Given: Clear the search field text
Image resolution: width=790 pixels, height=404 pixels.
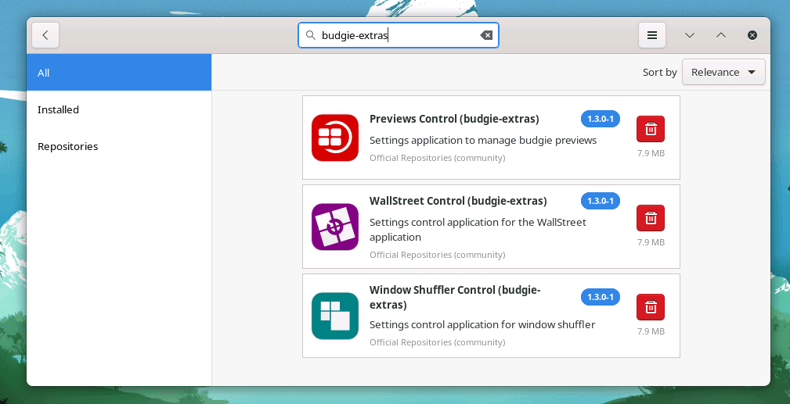Looking at the screenshot, I should tap(486, 35).
